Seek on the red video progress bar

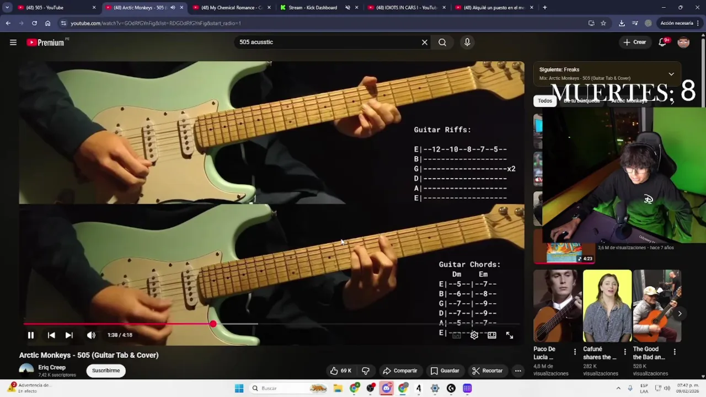pyautogui.click(x=270, y=324)
